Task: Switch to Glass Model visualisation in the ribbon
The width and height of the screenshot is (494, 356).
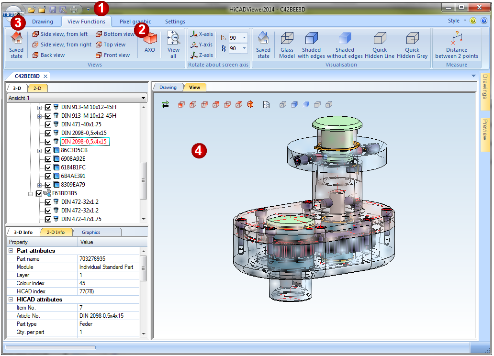Action: tap(287, 44)
